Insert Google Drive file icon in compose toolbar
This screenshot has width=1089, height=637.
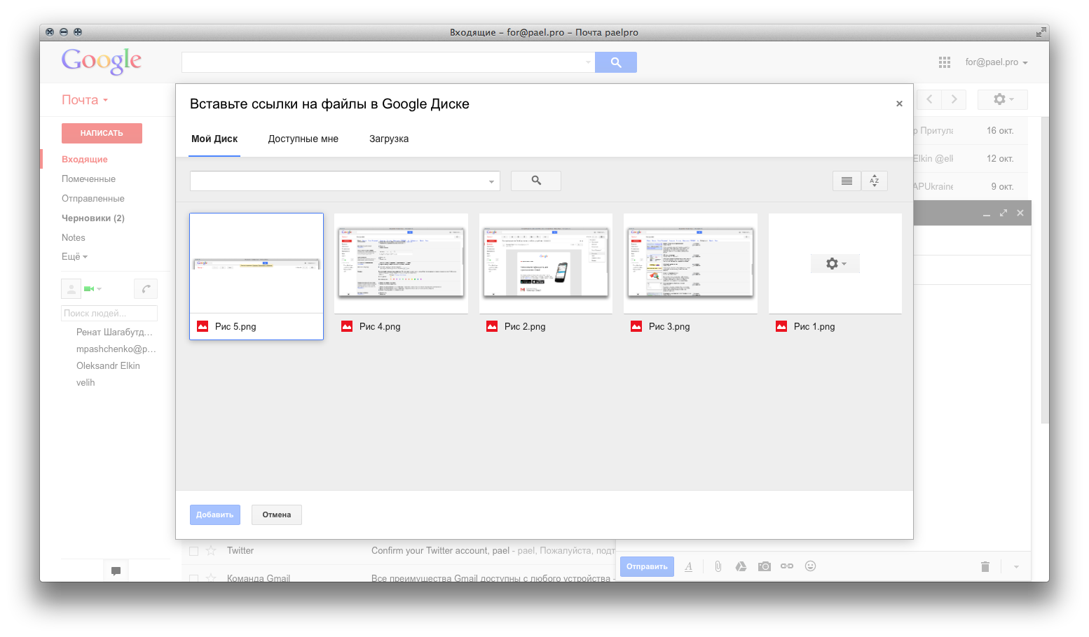[x=741, y=566]
